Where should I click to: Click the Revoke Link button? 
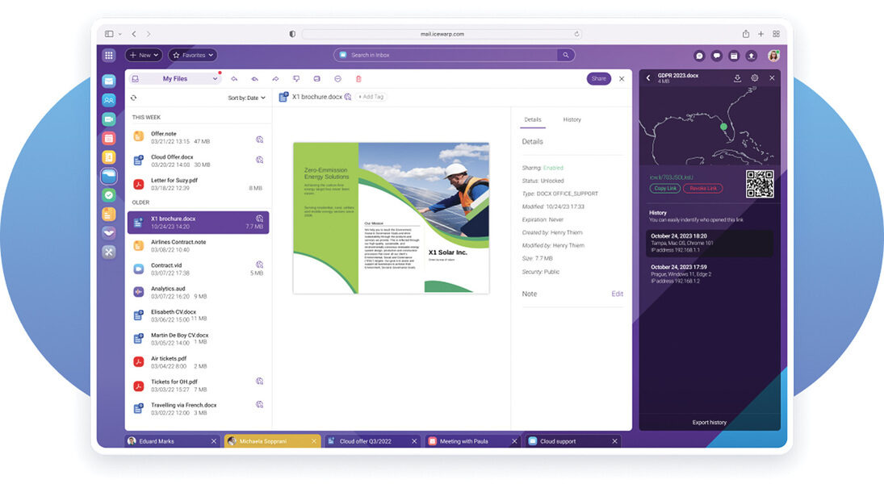pyautogui.click(x=702, y=188)
